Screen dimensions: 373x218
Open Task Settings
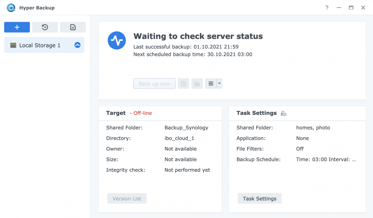259,198
